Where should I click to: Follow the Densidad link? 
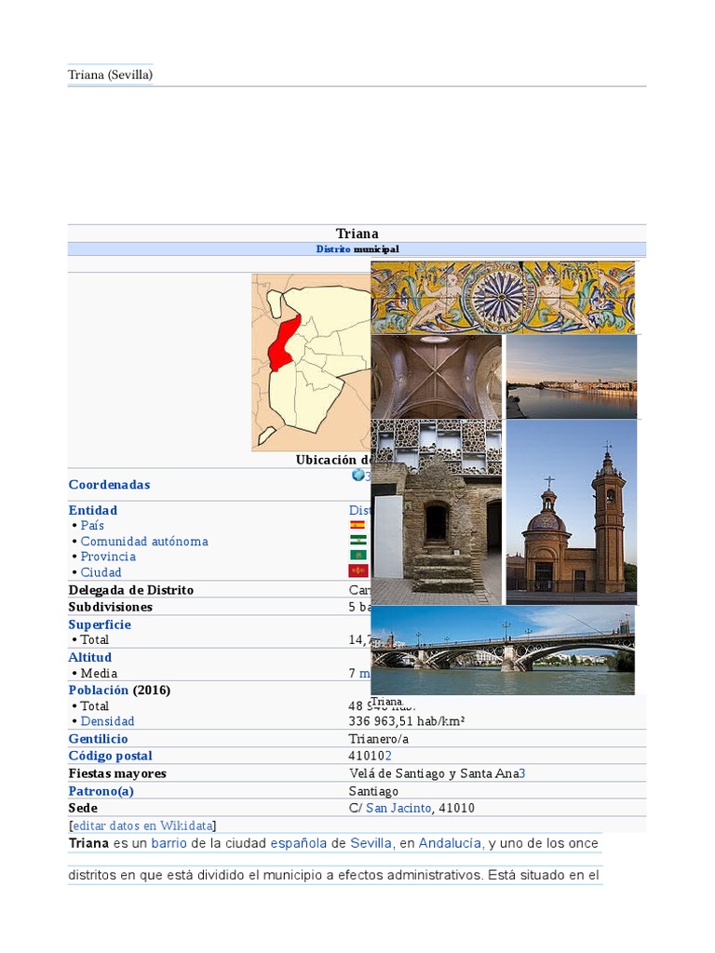pos(108,721)
